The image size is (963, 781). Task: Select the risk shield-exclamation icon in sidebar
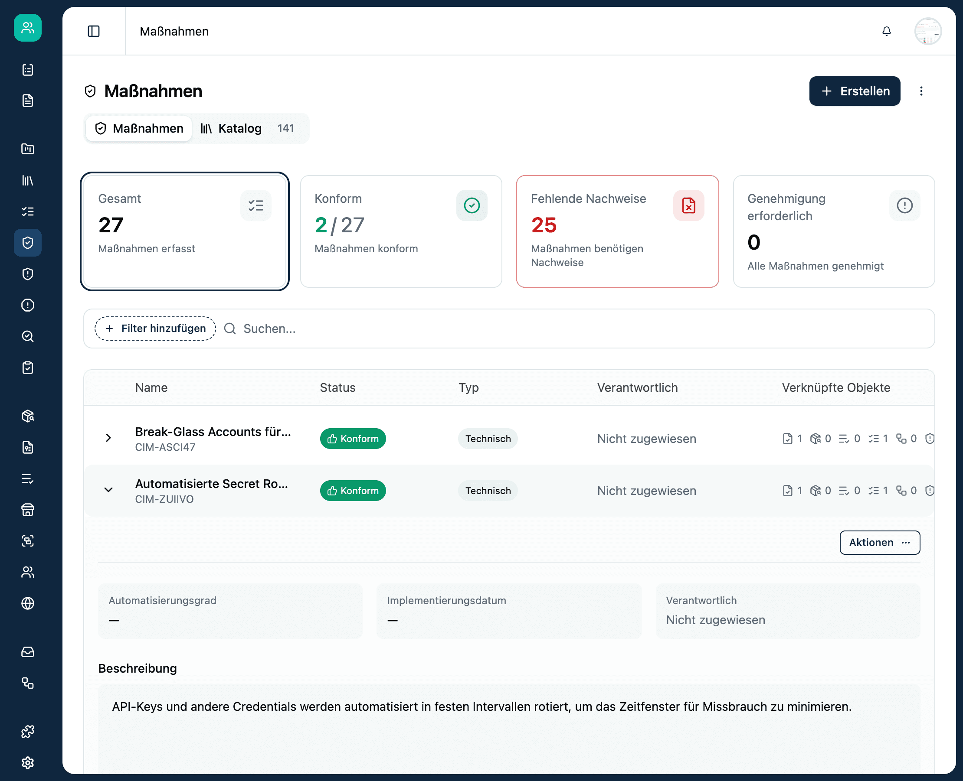click(27, 274)
